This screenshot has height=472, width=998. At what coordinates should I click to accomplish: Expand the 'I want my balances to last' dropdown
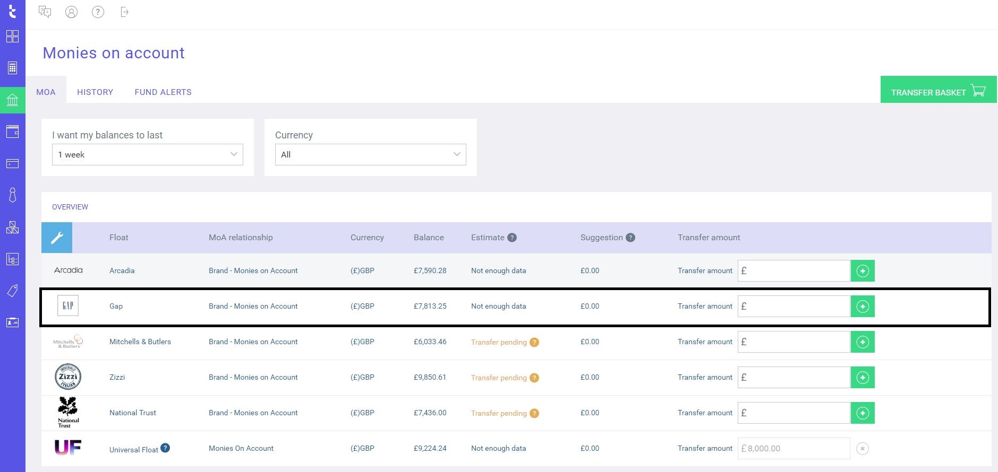coord(147,154)
